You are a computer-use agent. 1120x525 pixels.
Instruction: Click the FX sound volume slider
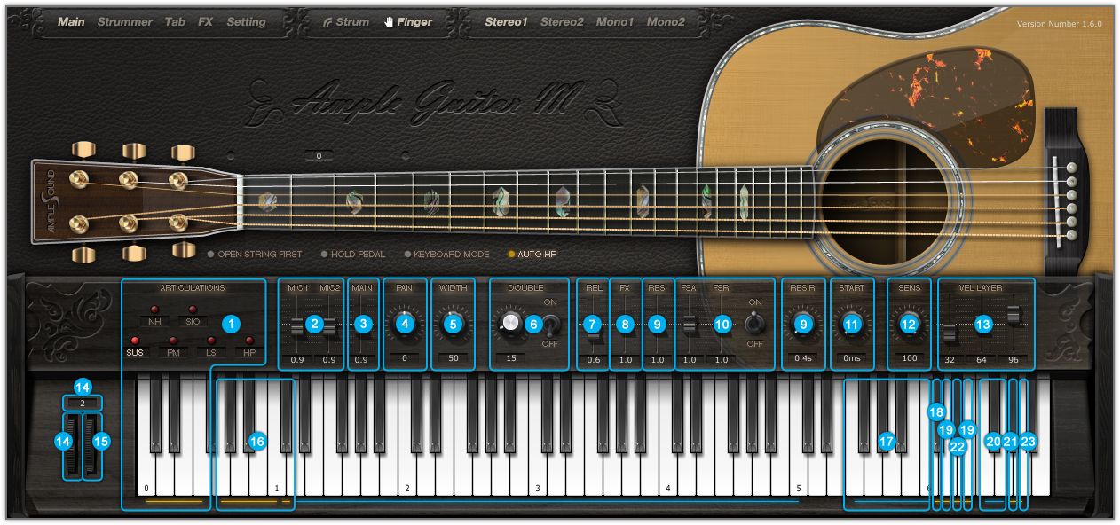tap(626, 325)
